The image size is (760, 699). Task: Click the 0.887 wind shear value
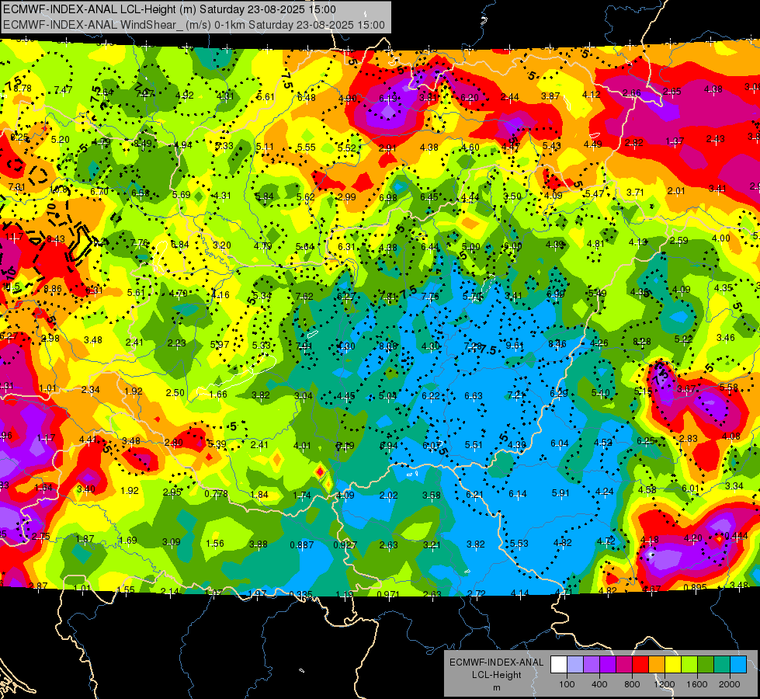(x=302, y=545)
